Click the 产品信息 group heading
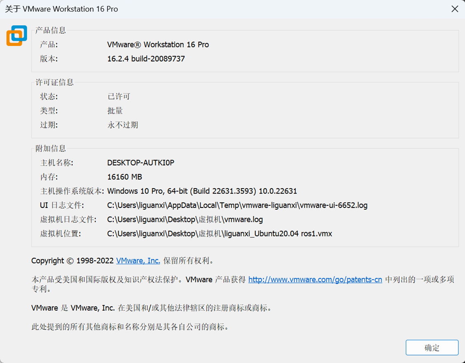 coord(50,30)
